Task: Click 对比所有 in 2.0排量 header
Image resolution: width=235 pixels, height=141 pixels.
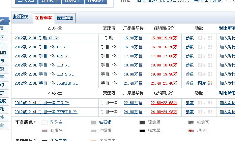Action: 227,28
